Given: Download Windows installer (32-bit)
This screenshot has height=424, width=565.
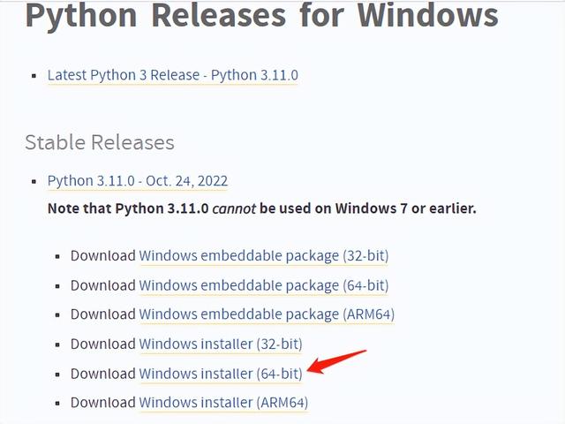Looking at the screenshot, I should [220, 344].
